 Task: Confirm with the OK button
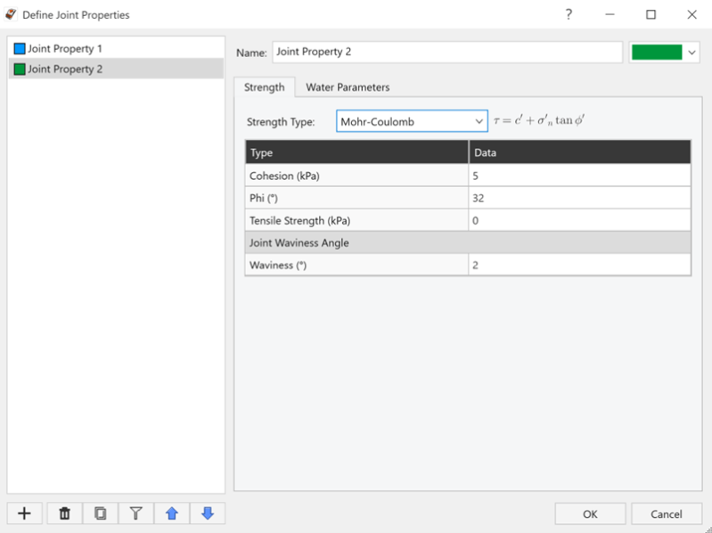click(x=590, y=514)
